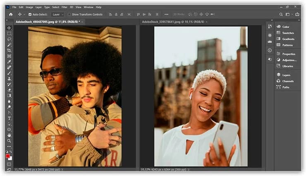Close the AdobeStock_339578641.jpeg tab
Viewport: 306px width, 176px height.
click(x=207, y=22)
